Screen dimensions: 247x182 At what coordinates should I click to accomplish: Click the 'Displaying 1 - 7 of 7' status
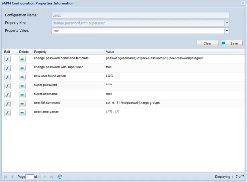click(229, 177)
